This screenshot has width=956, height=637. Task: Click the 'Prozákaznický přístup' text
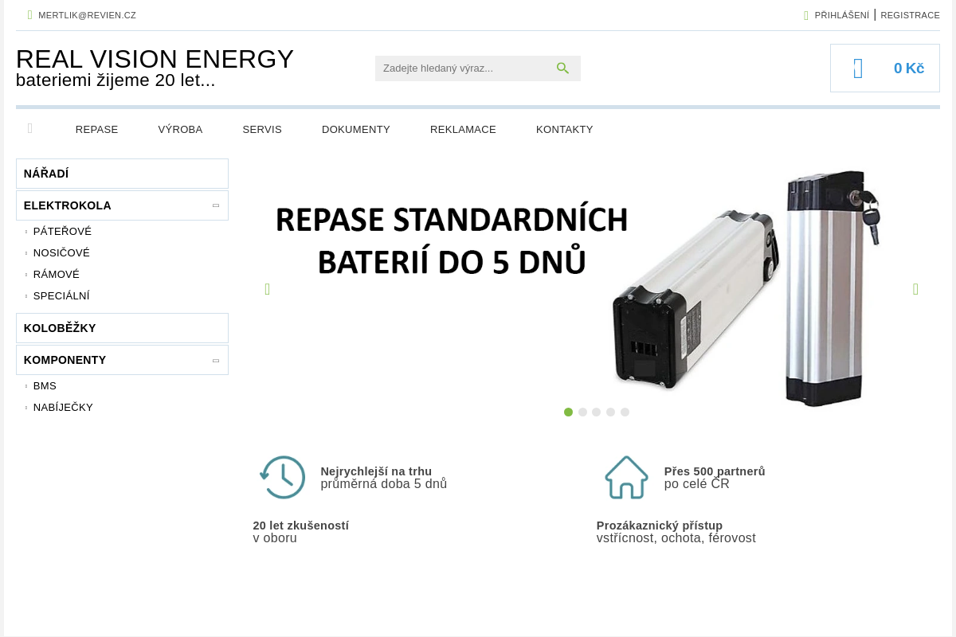pos(660,526)
